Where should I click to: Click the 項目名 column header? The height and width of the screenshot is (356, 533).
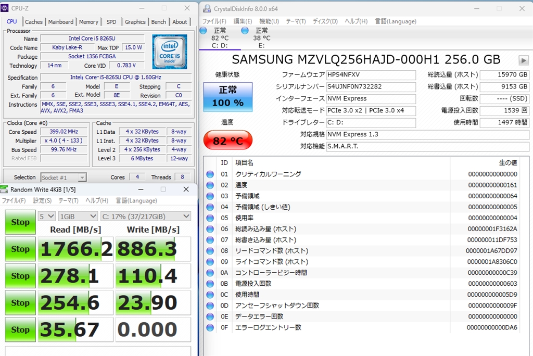[244, 162]
